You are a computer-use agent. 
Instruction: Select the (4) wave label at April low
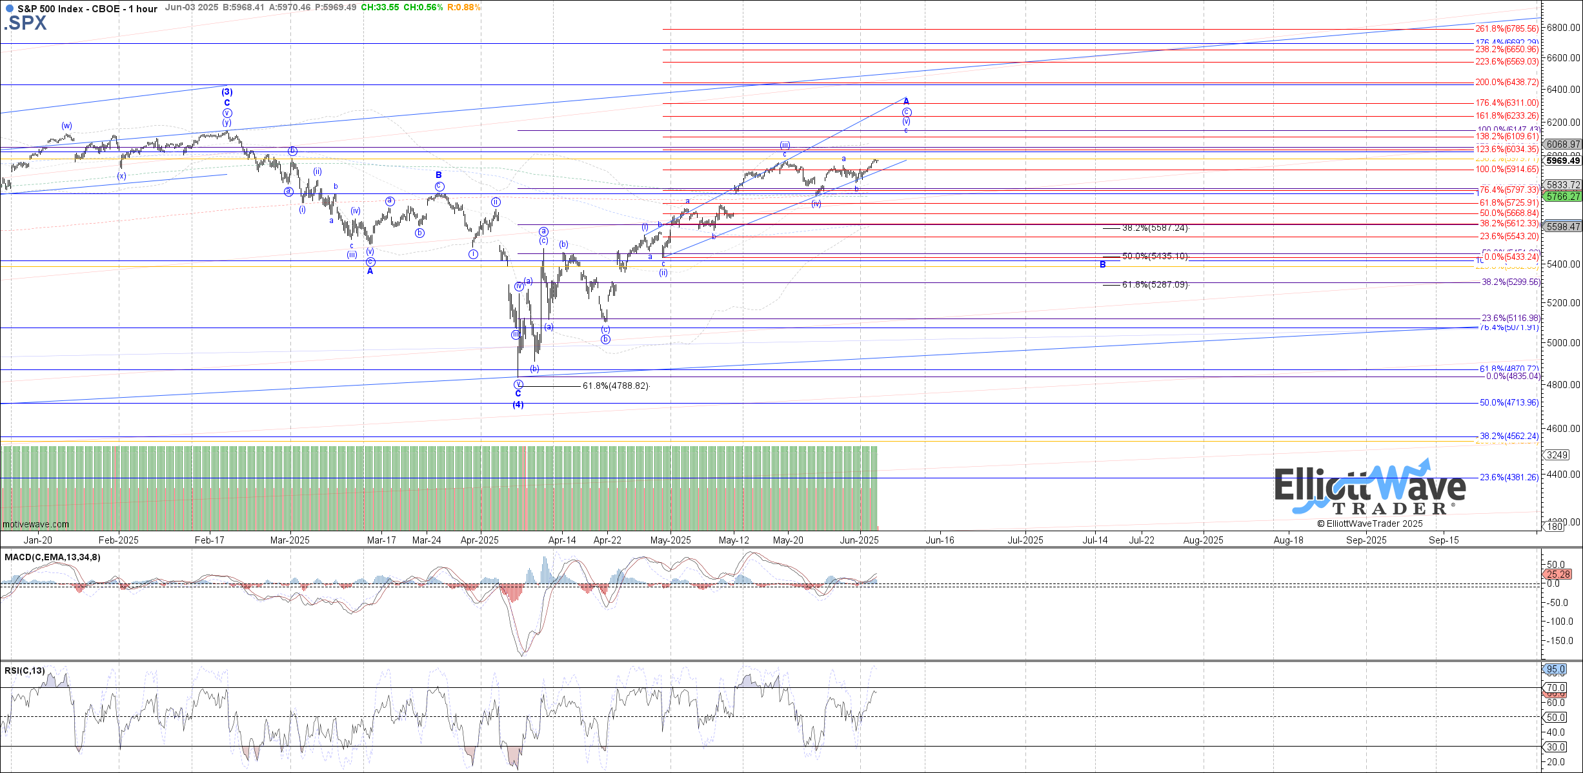(518, 405)
